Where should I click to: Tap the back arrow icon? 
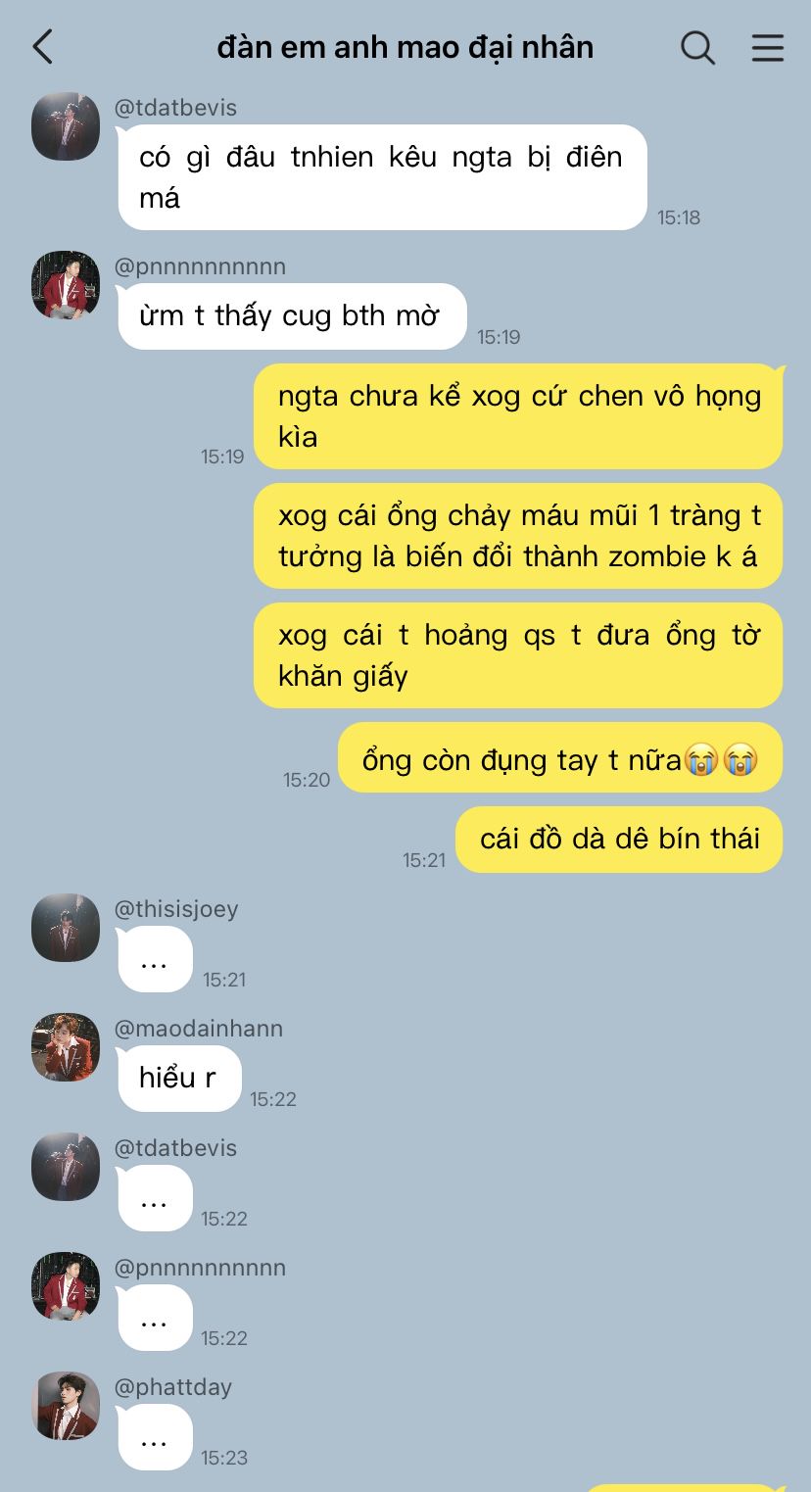pos(42,47)
